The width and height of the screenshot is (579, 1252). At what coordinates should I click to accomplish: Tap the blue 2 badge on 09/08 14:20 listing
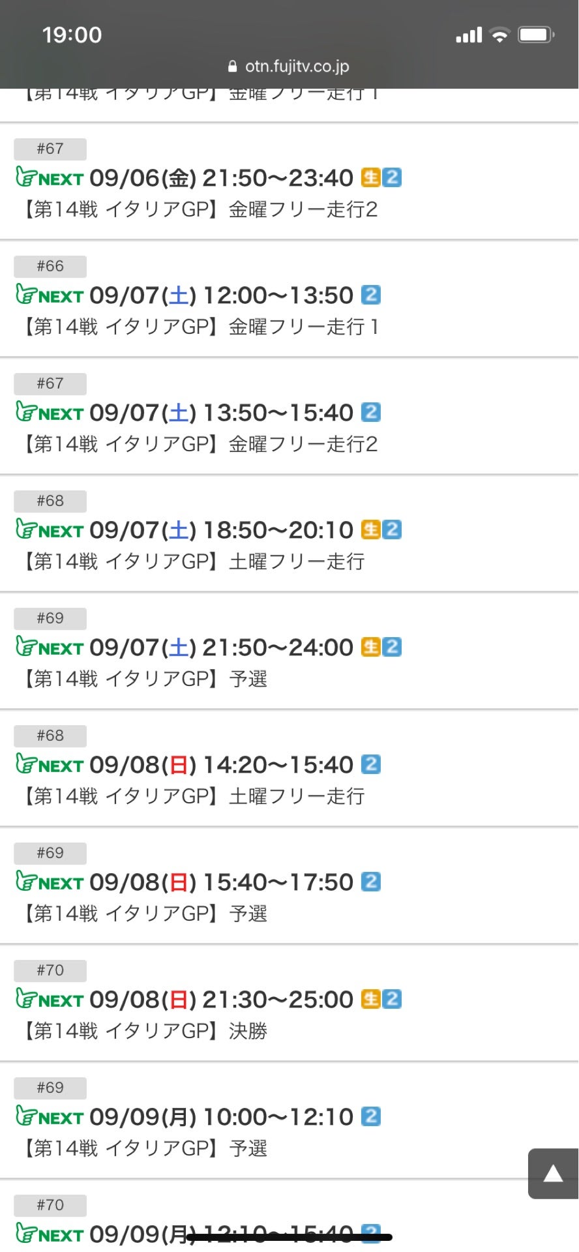(370, 764)
